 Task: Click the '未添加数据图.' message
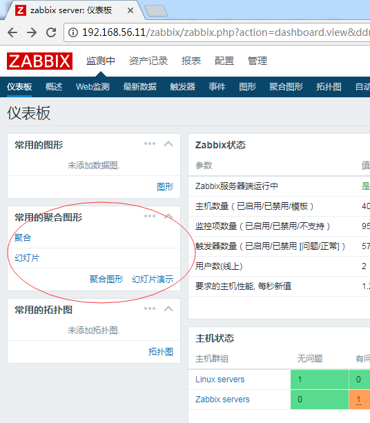click(94, 166)
